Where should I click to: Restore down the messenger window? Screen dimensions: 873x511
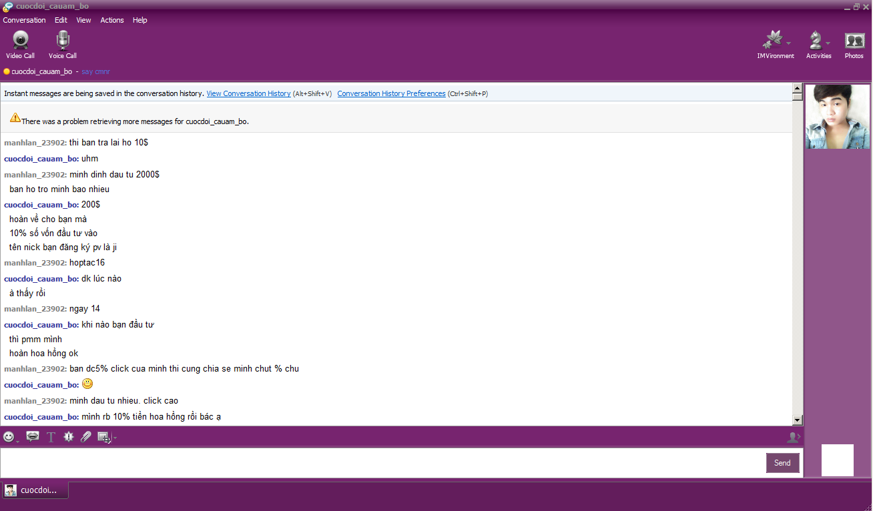click(x=856, y=7)
